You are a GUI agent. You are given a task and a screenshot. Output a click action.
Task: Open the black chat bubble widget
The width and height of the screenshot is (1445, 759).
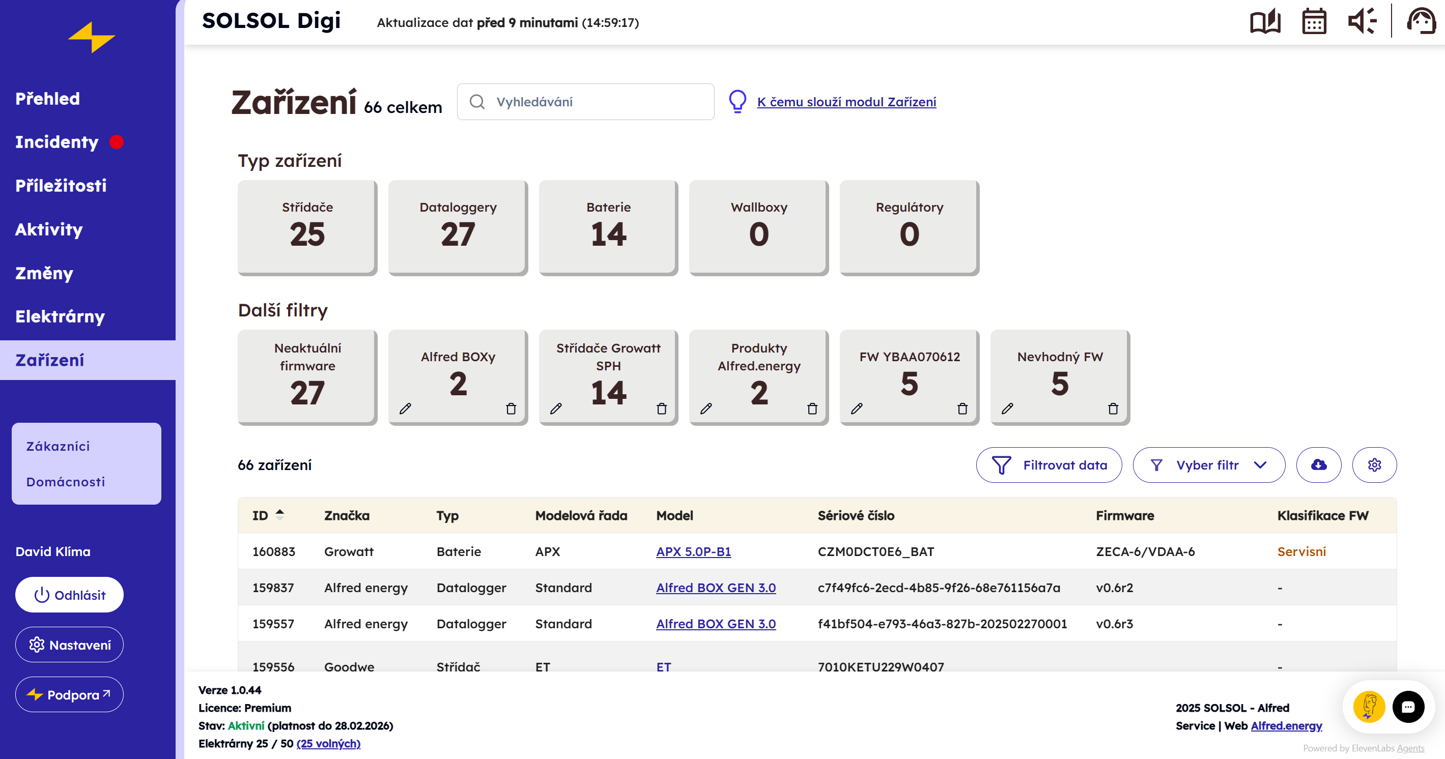coord(1407,707)
